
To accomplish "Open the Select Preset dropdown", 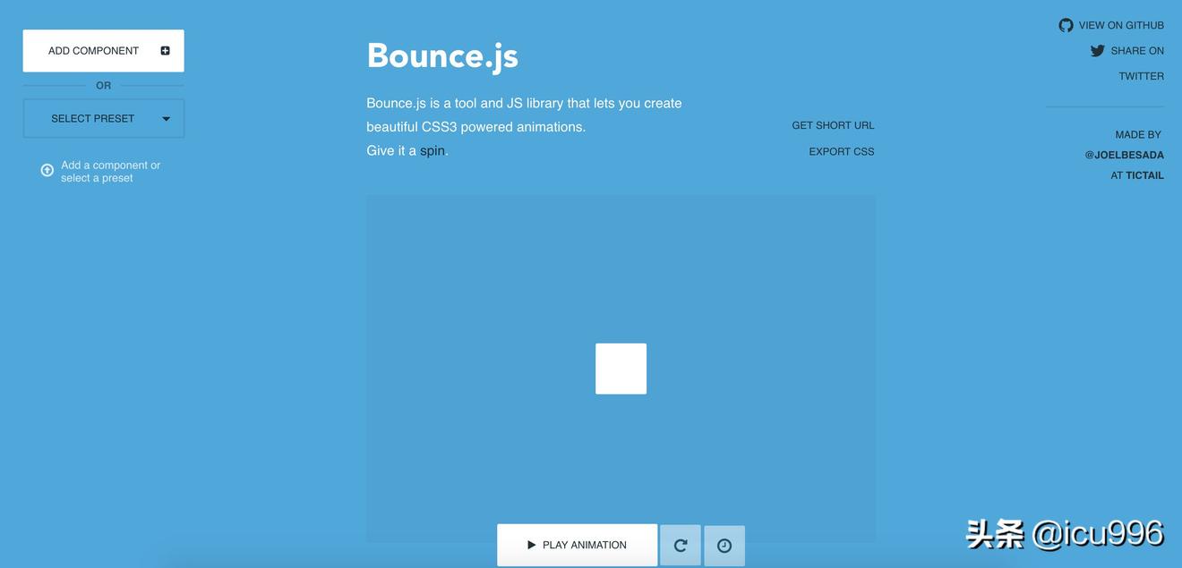I will click(93, 118).
